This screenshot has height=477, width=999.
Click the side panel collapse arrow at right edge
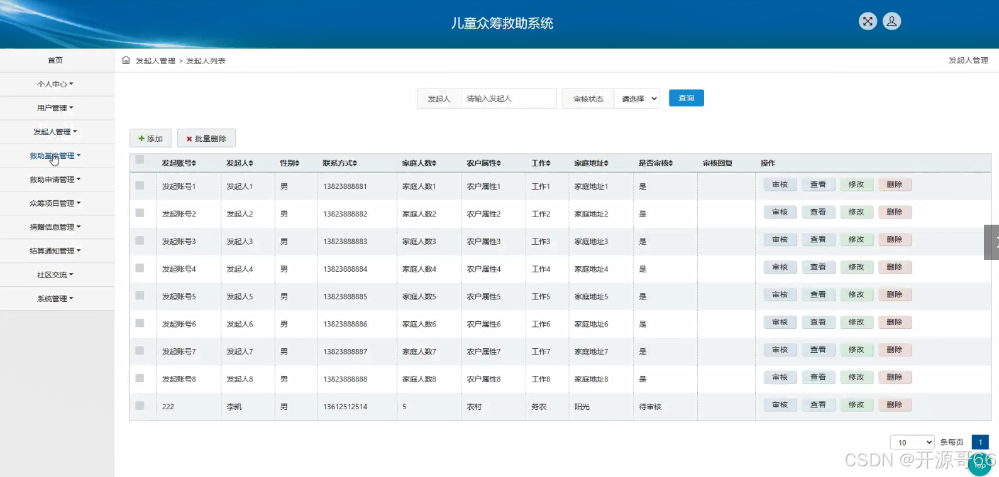[993, 242]
